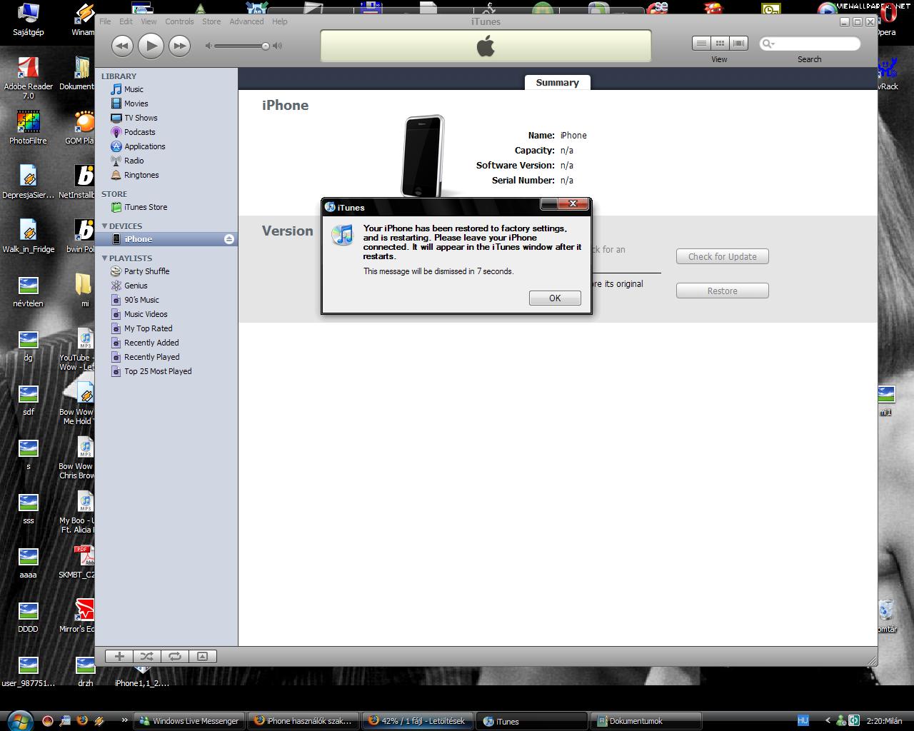Click the add playlist plus button
The image size is (914, 731).
coord(119,656)
